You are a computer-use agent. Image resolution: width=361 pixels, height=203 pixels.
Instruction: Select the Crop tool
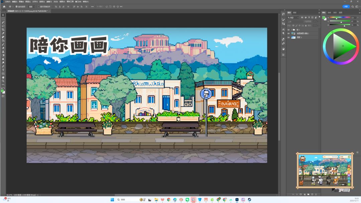tap(3, 29)
